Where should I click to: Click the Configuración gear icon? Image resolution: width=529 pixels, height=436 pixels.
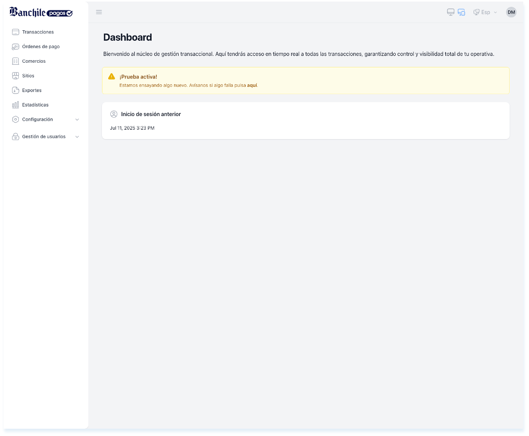pos(16,120)
